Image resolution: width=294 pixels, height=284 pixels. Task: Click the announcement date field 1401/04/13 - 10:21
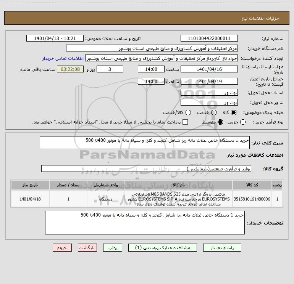tap(55, 39)
